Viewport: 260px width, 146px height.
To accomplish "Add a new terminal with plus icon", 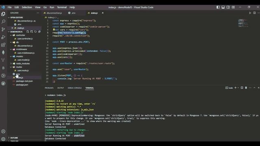I will pos(235,88).
